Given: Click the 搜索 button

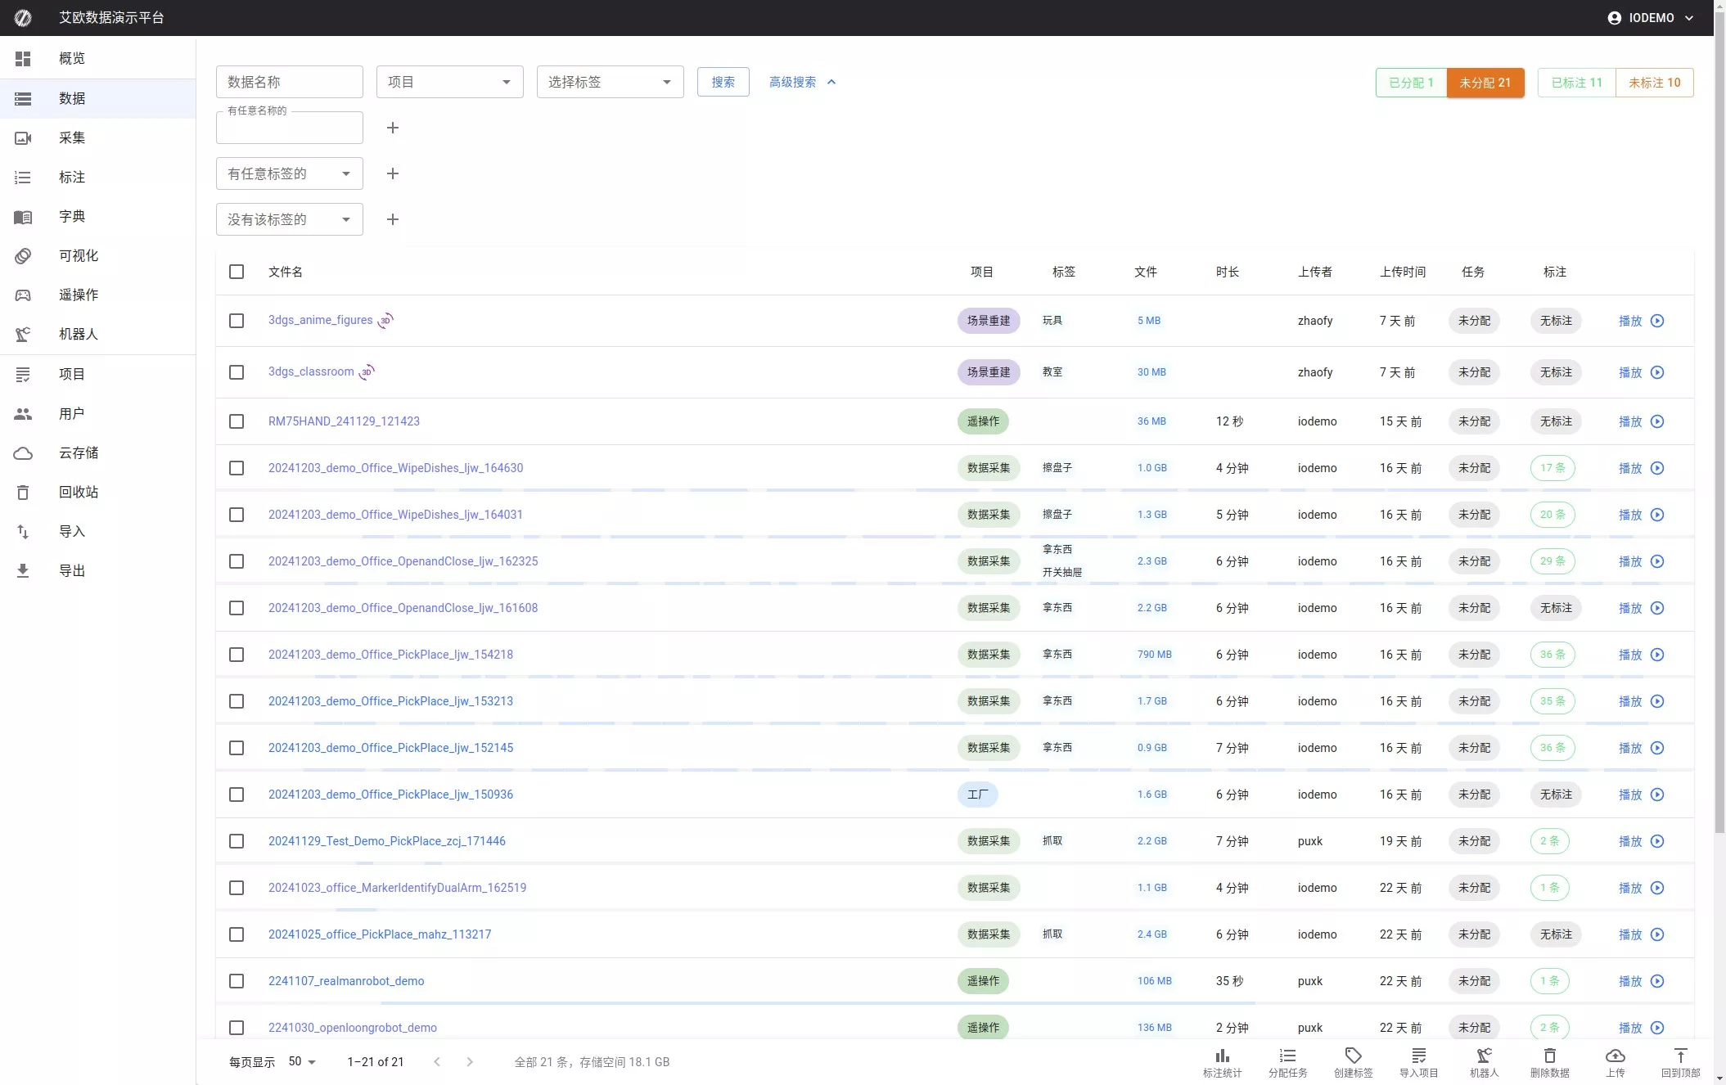Looking at the screenshot, I should [x=723, y=82].
